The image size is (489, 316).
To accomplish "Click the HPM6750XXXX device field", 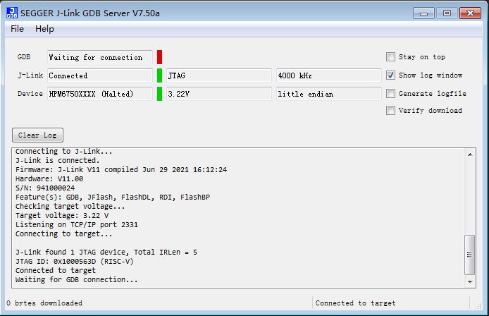I will click(x=99, y=94).
